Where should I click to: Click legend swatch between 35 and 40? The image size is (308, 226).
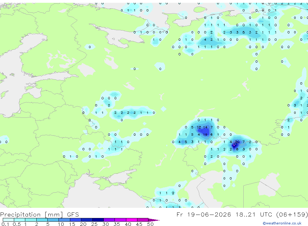point(120,220)
